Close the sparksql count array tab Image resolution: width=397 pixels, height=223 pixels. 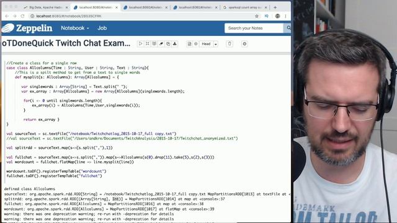click(266, 7)
